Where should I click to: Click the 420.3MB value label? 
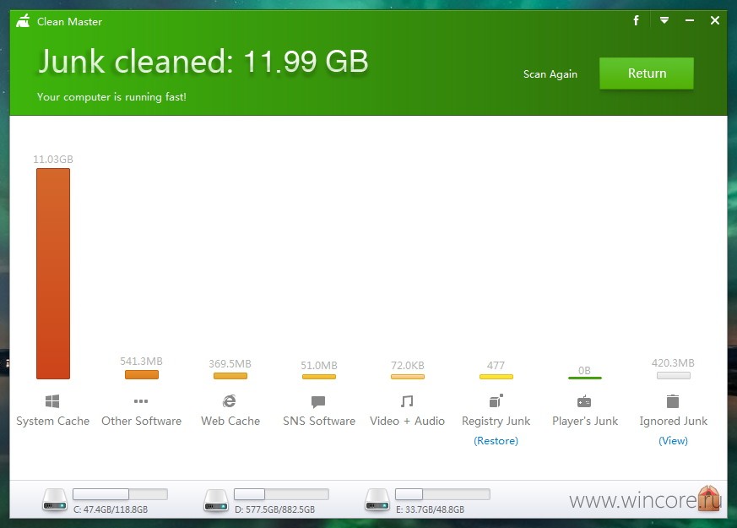[x=673, y=363]
